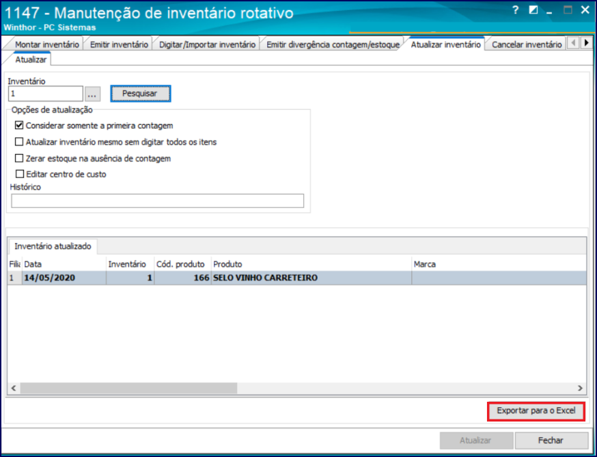This screenshot has width=597, height=457.
Task: Select product code 166 cell
Action: [x=183, y=278]
